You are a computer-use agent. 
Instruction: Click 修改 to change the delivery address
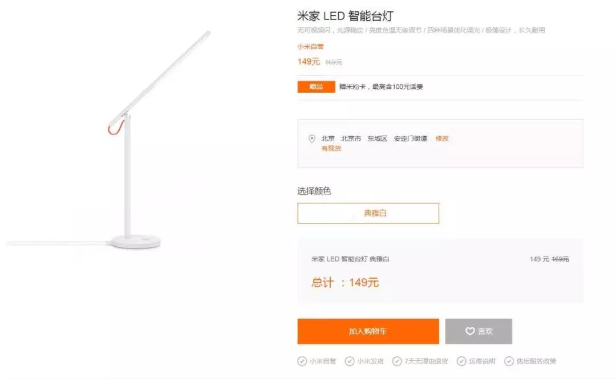point(443,138)
